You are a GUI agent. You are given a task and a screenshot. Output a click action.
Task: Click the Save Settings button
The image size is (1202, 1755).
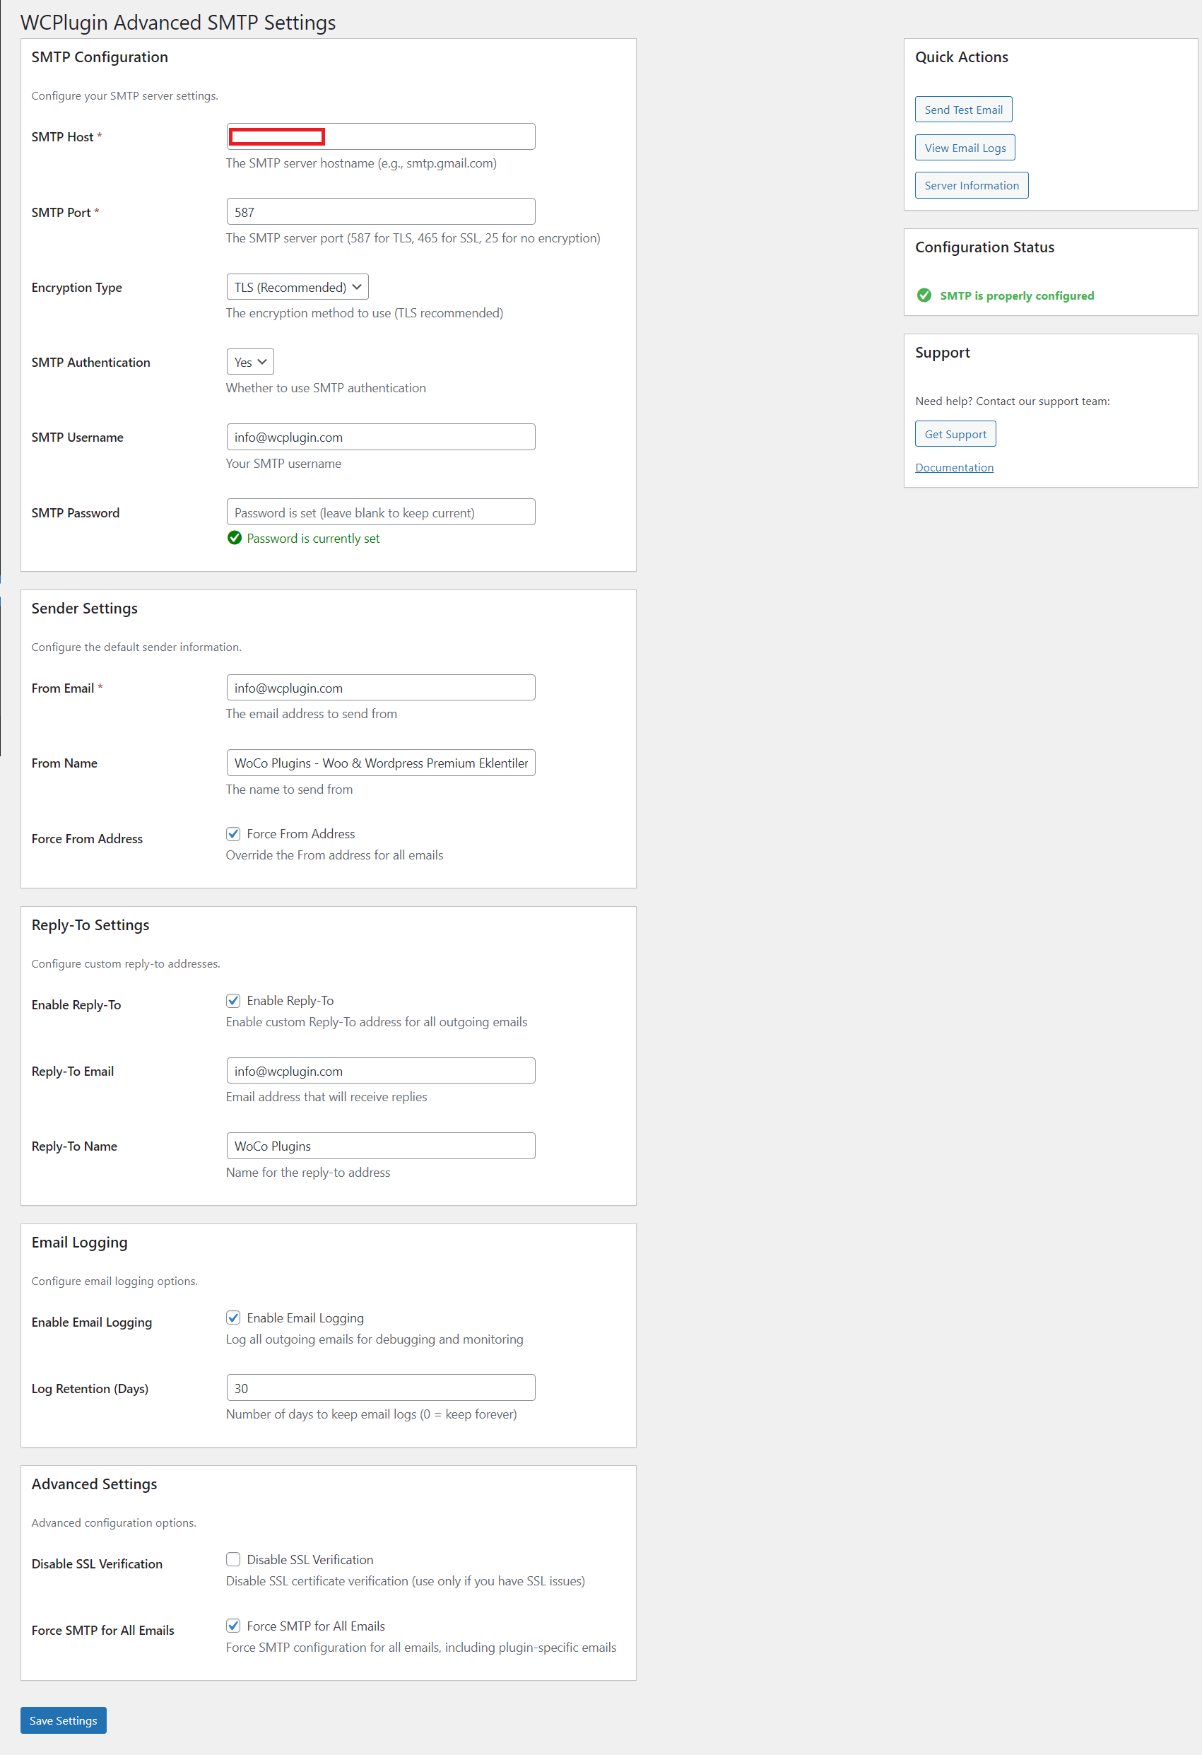click(x=64, y=1720)
